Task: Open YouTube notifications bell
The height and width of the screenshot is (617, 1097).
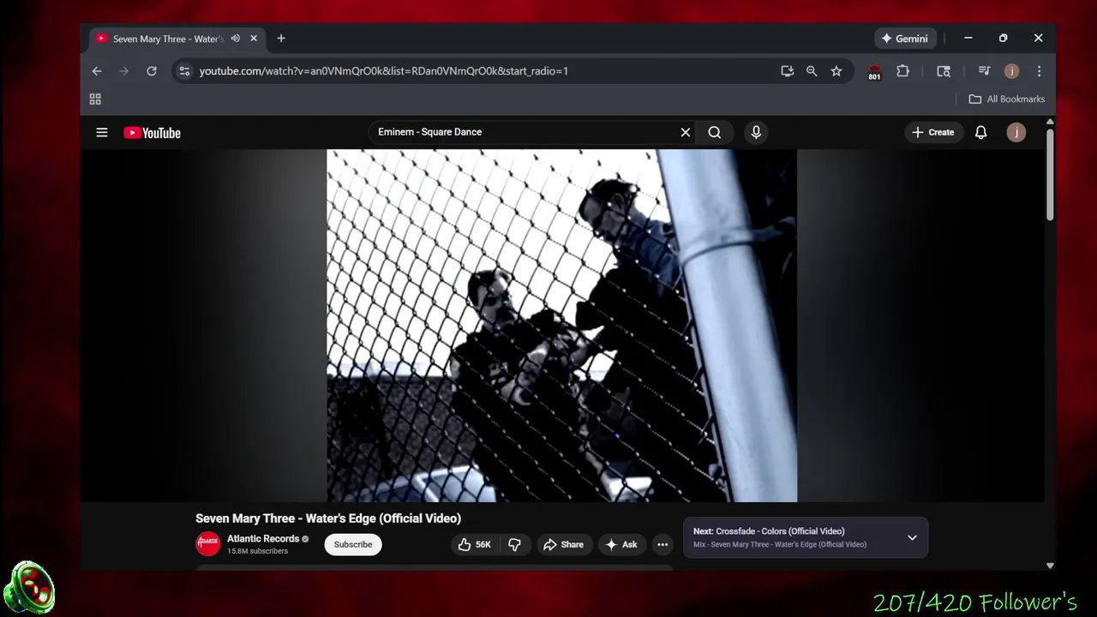Action: 981,132
